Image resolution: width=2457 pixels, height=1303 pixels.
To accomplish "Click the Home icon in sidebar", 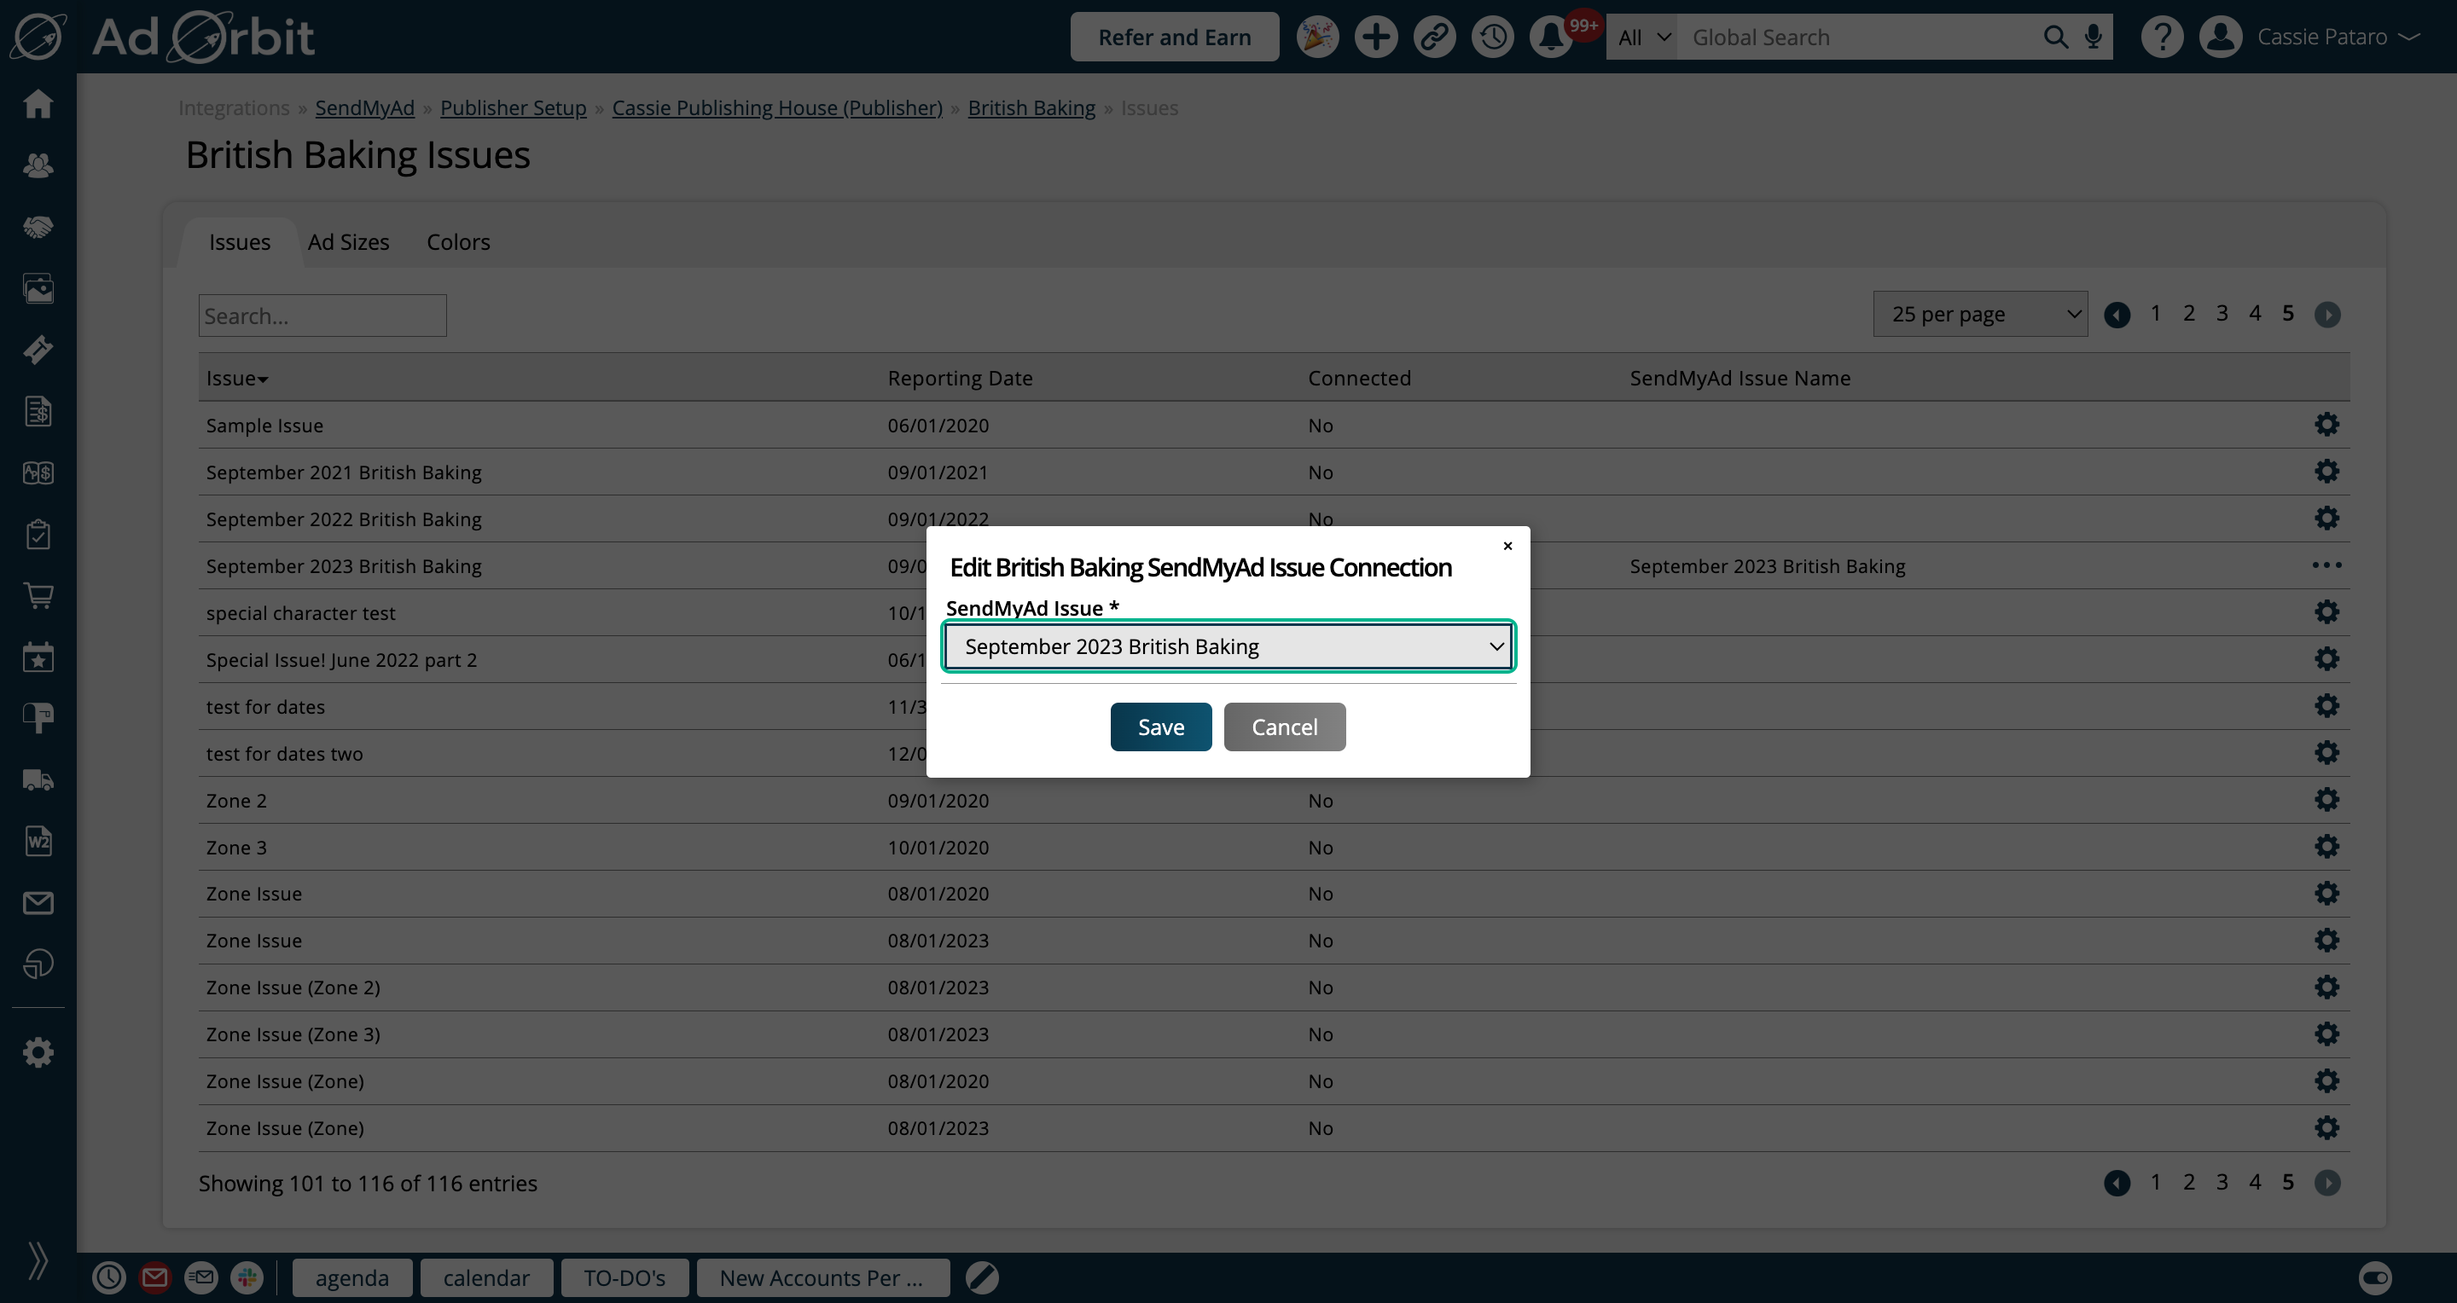I will (x=38, y=103).
